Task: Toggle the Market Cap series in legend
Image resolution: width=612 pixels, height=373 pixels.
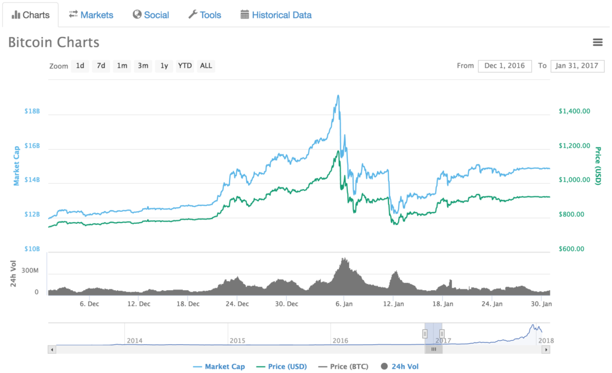Action: point(219,366)
